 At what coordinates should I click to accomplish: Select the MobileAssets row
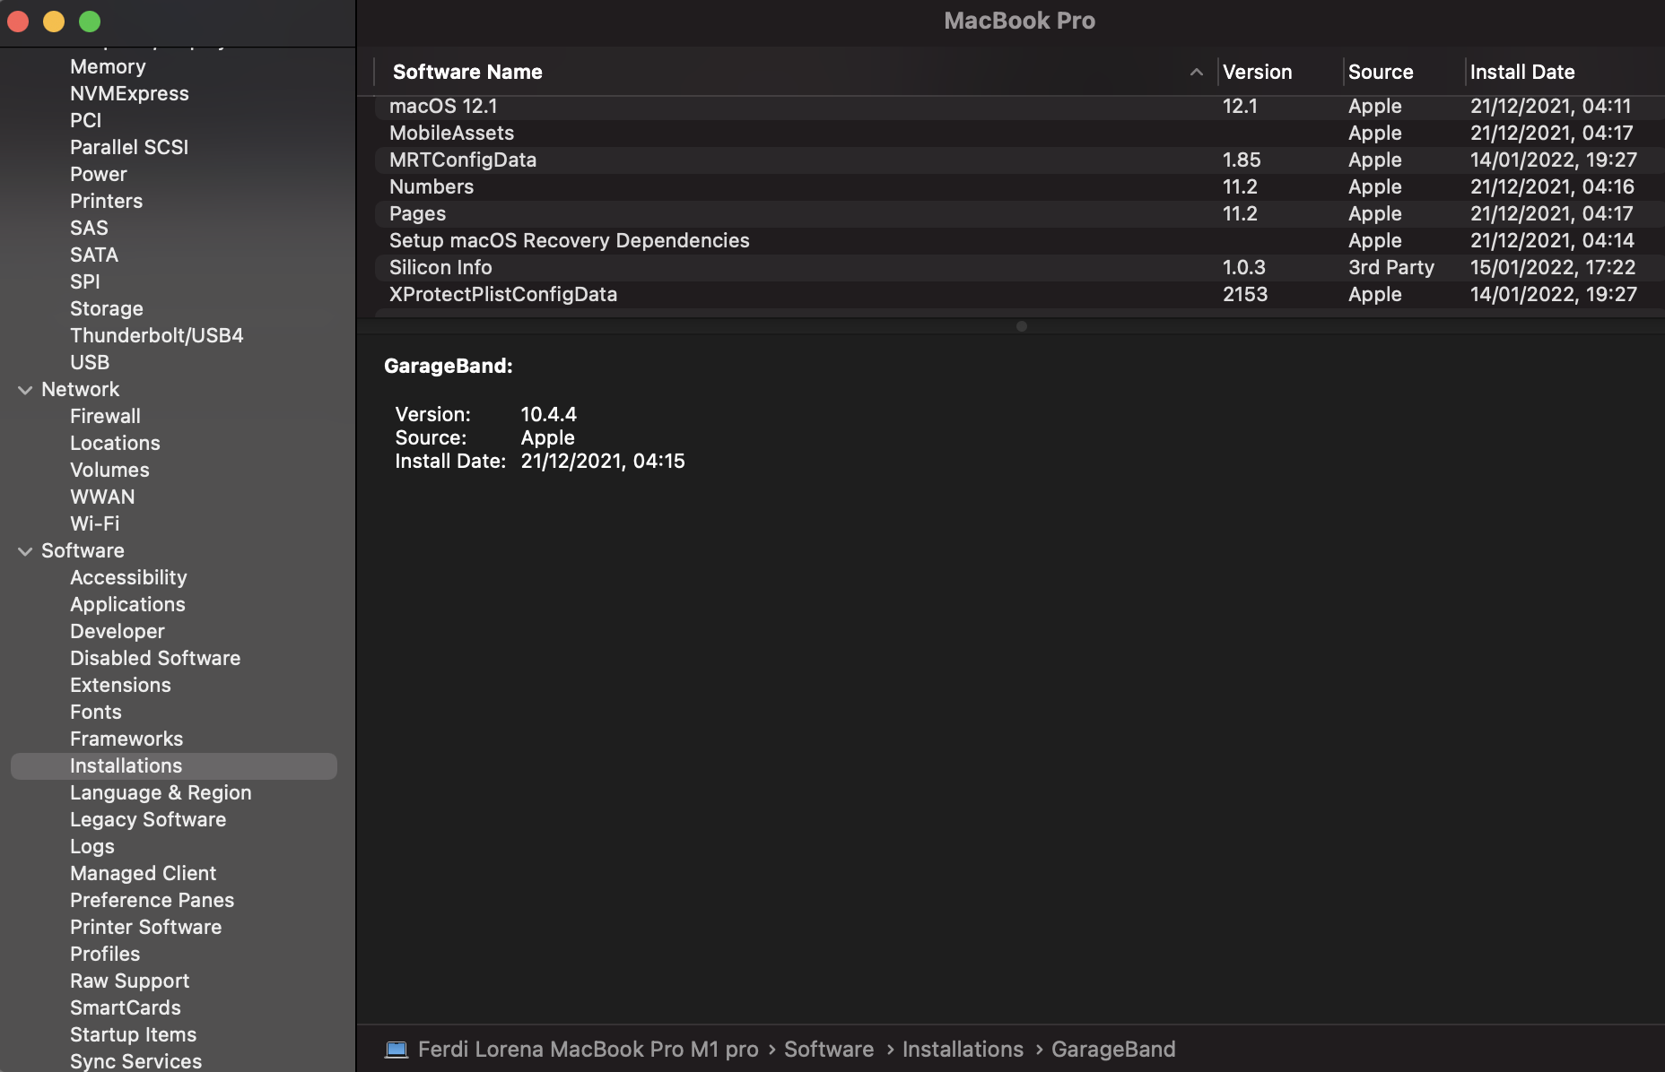1020,134
